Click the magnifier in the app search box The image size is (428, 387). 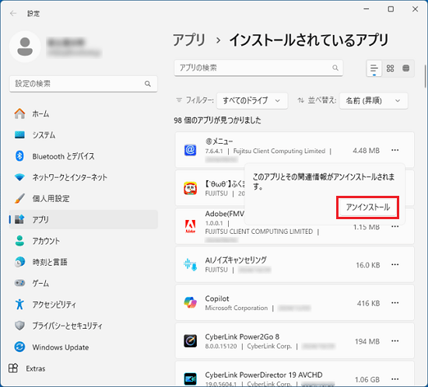(x=335, y=68)
